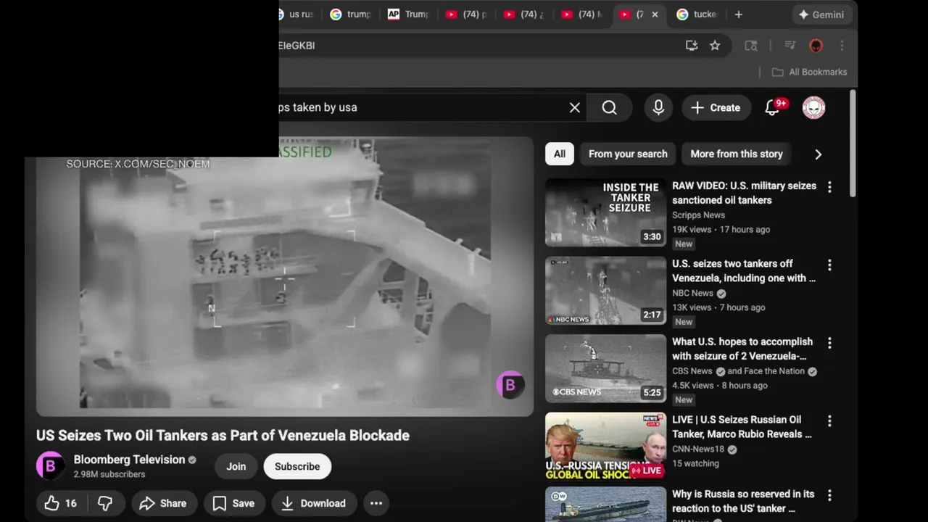Open NBC News tanker video thumbnail

tap(605, 290)
